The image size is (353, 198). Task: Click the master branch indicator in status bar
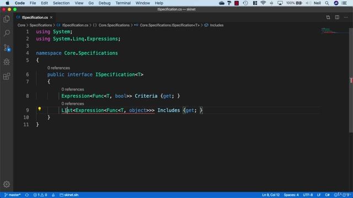[13, 195]
